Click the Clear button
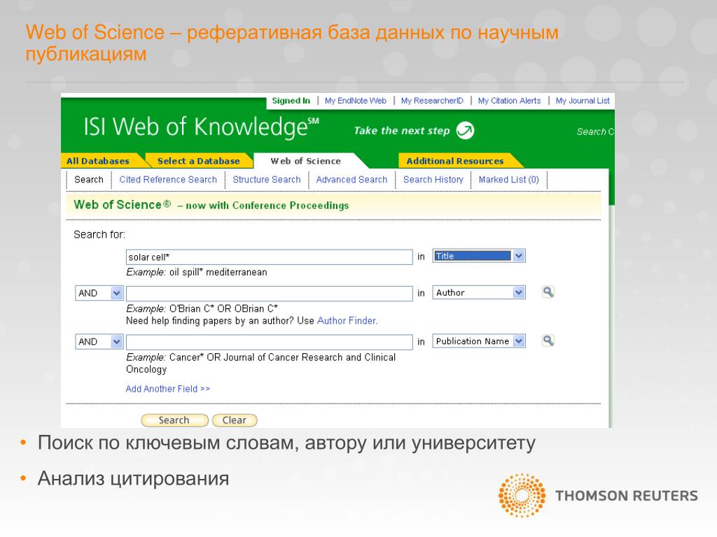Viewport: 717px width, 537px height. pos(235,420)
